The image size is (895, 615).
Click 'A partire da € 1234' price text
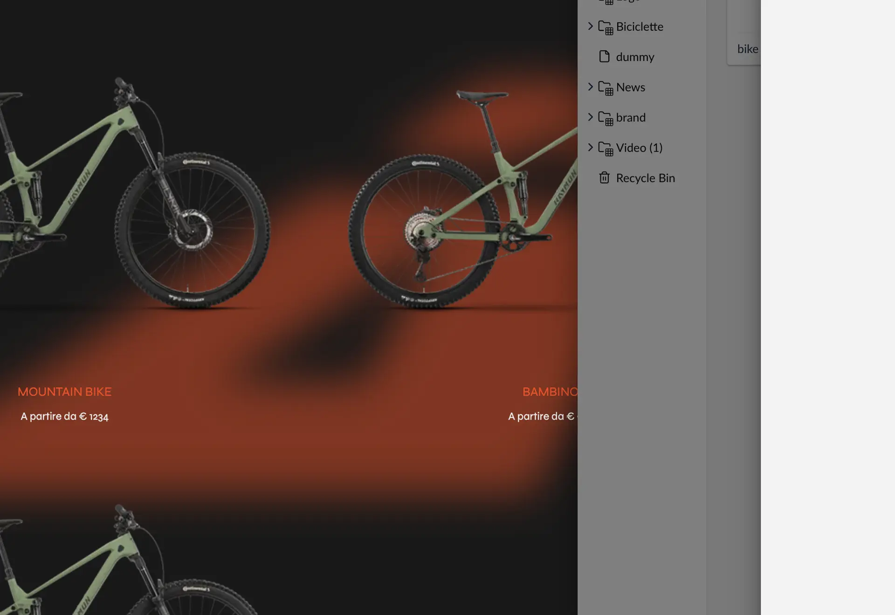coord(64,417)
